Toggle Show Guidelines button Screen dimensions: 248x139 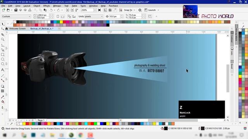coord(115,10)
